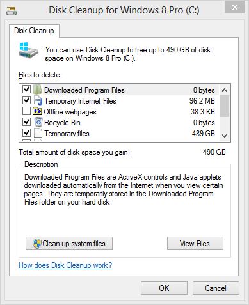249x305 pixels.
Task: Open How does Disk Cleanup work link
Action: (65, 265)
